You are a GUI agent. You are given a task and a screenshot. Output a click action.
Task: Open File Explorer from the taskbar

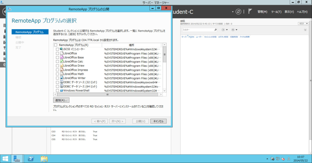point(44,159)
